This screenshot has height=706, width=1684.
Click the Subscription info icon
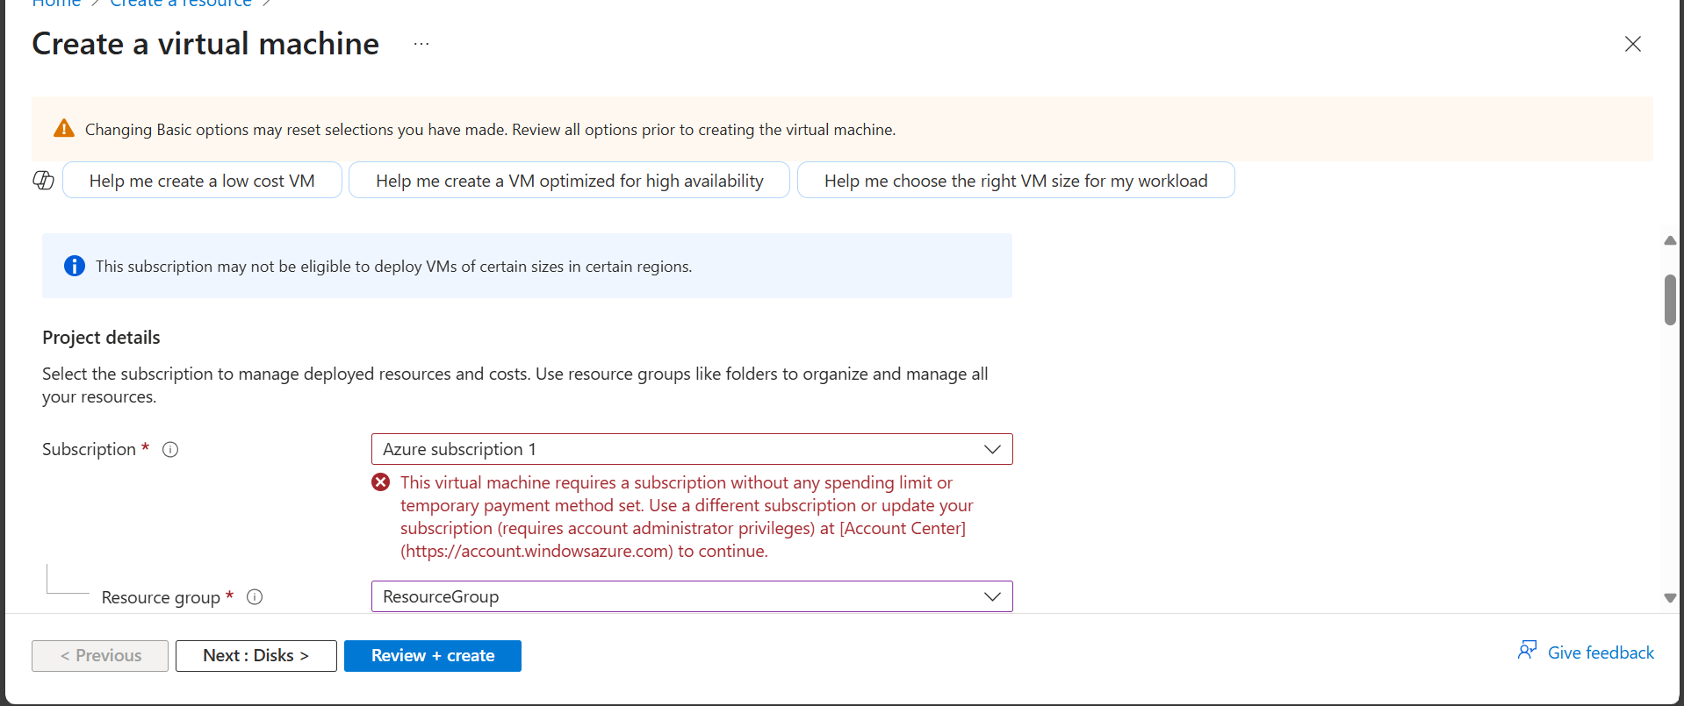click(x=170, y=450)
